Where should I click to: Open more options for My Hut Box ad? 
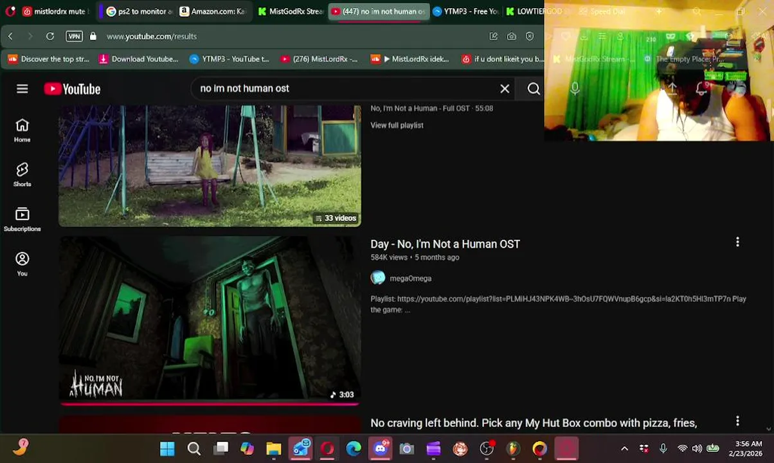(x=737, y=421)
